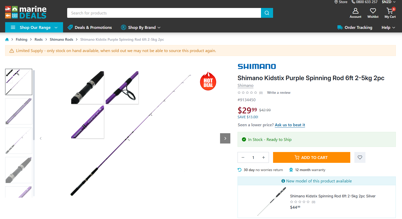The width and height of the screenshot is (402, 219).
Task: Open the $NZD currency selector
Action: [389, 2]
